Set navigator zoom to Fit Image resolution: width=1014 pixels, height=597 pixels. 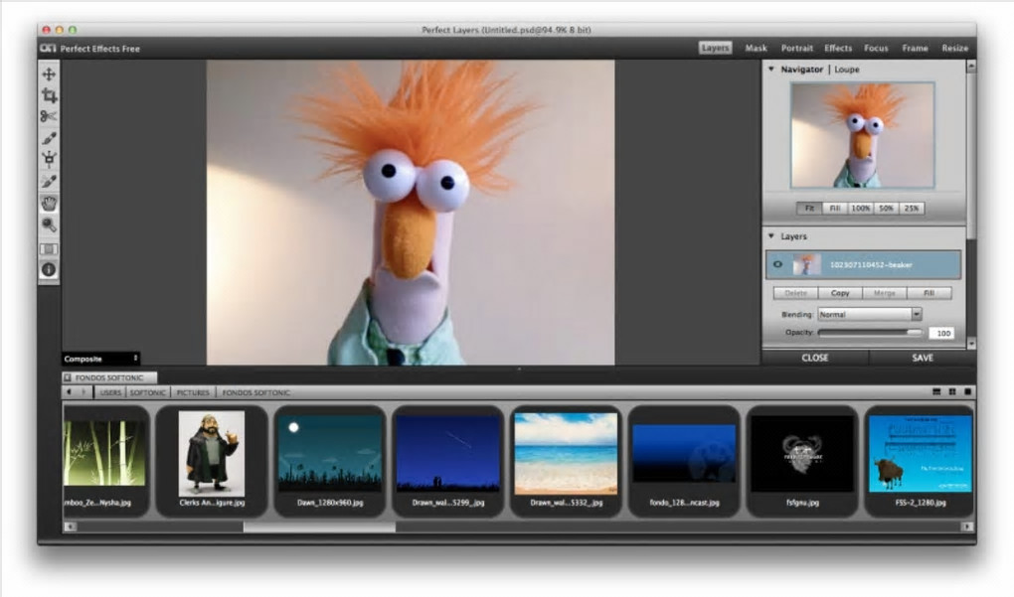809,208
